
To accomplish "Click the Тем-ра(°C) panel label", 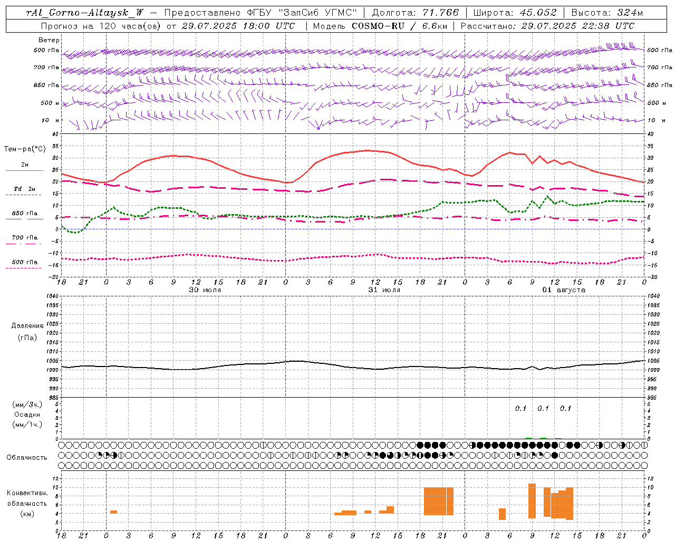I will (x=25, y=149).
